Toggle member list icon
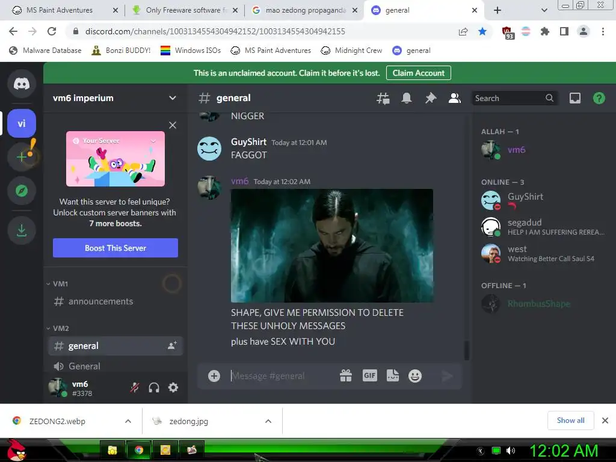The image size is (616, 462). [455, 98]
